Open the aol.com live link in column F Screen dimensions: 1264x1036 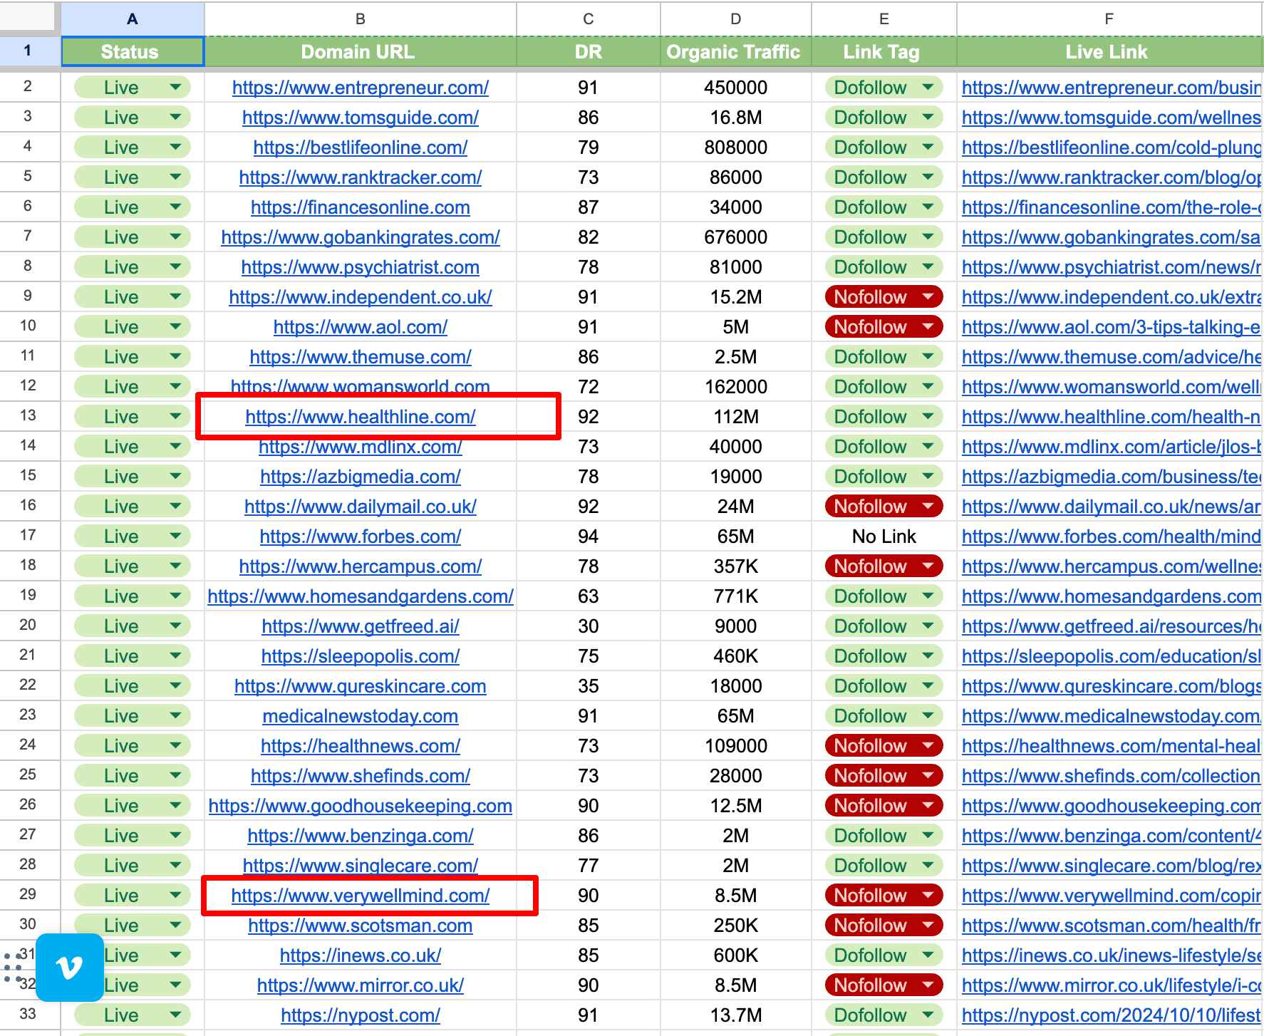coord(1112,327)
